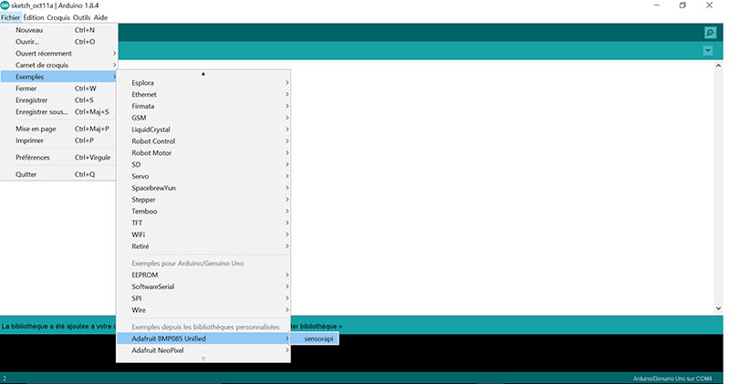
Task: Open the Aide menu
Action: tap(100, 17)
